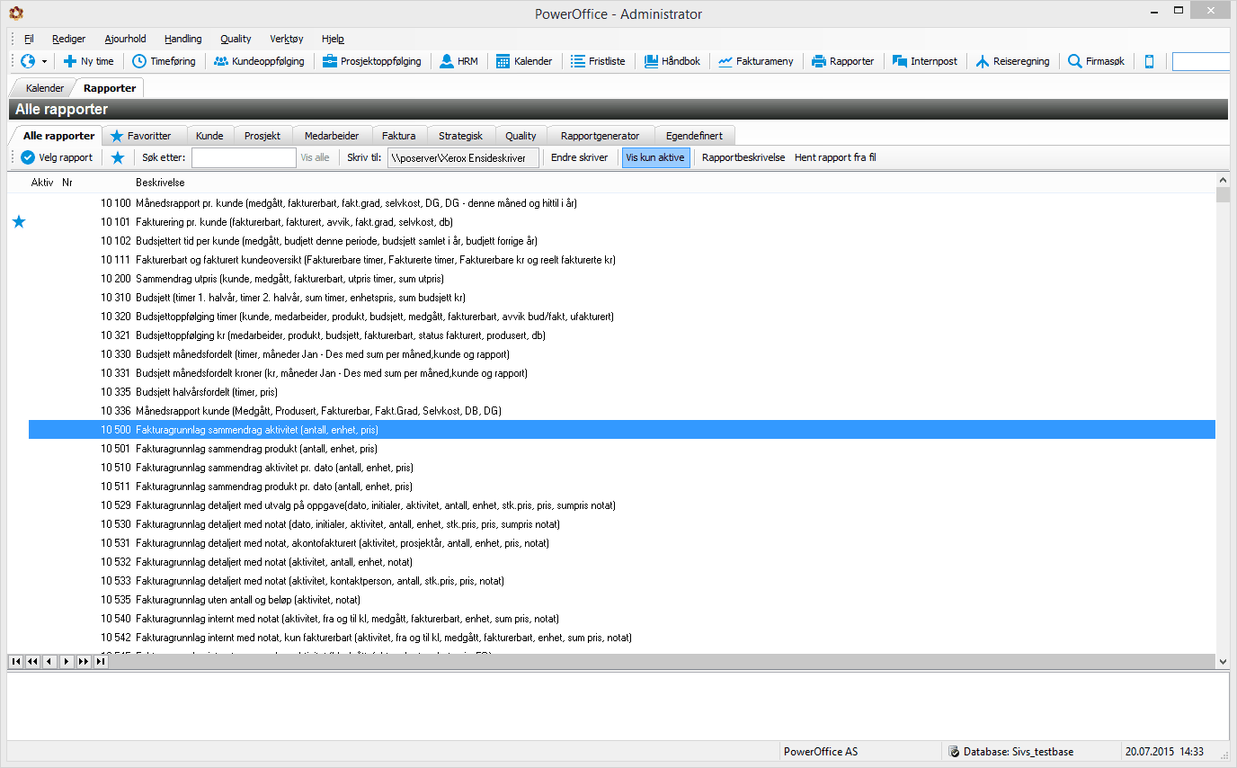The width and height of the screenshot is (1237, 768).
Task: Open Kundeoppfølging from the toolbar
Action: pyautogui.click(x=259, y=61)
